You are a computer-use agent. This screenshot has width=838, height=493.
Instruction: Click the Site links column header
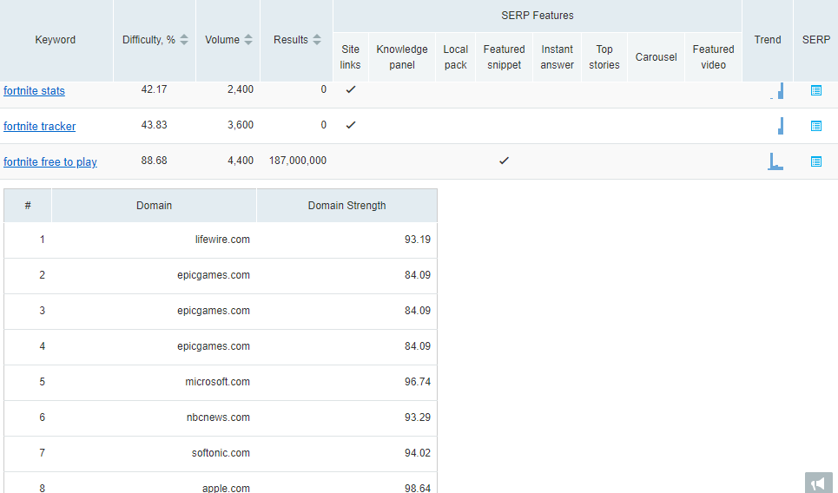tap(351, 57)
